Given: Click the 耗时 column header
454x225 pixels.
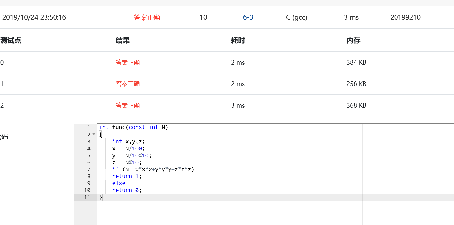Looking at the screenshot, I should [x=238, y=41].
